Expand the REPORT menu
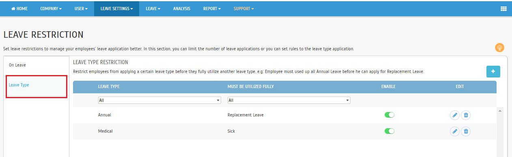The width and height of the screenshot is (512, 157). click(x=212, y=9)
